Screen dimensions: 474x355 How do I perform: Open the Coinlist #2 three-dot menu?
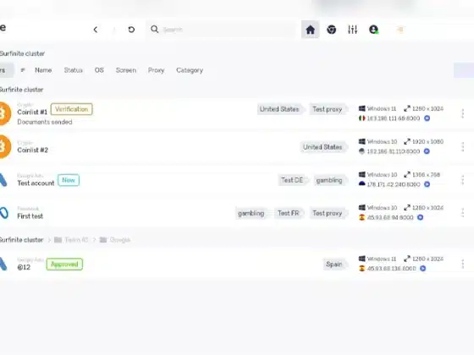click(x=462, y=147)
